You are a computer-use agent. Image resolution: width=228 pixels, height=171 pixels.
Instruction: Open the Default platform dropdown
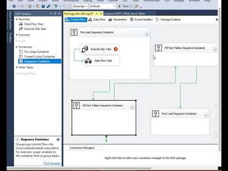point(103,6)
